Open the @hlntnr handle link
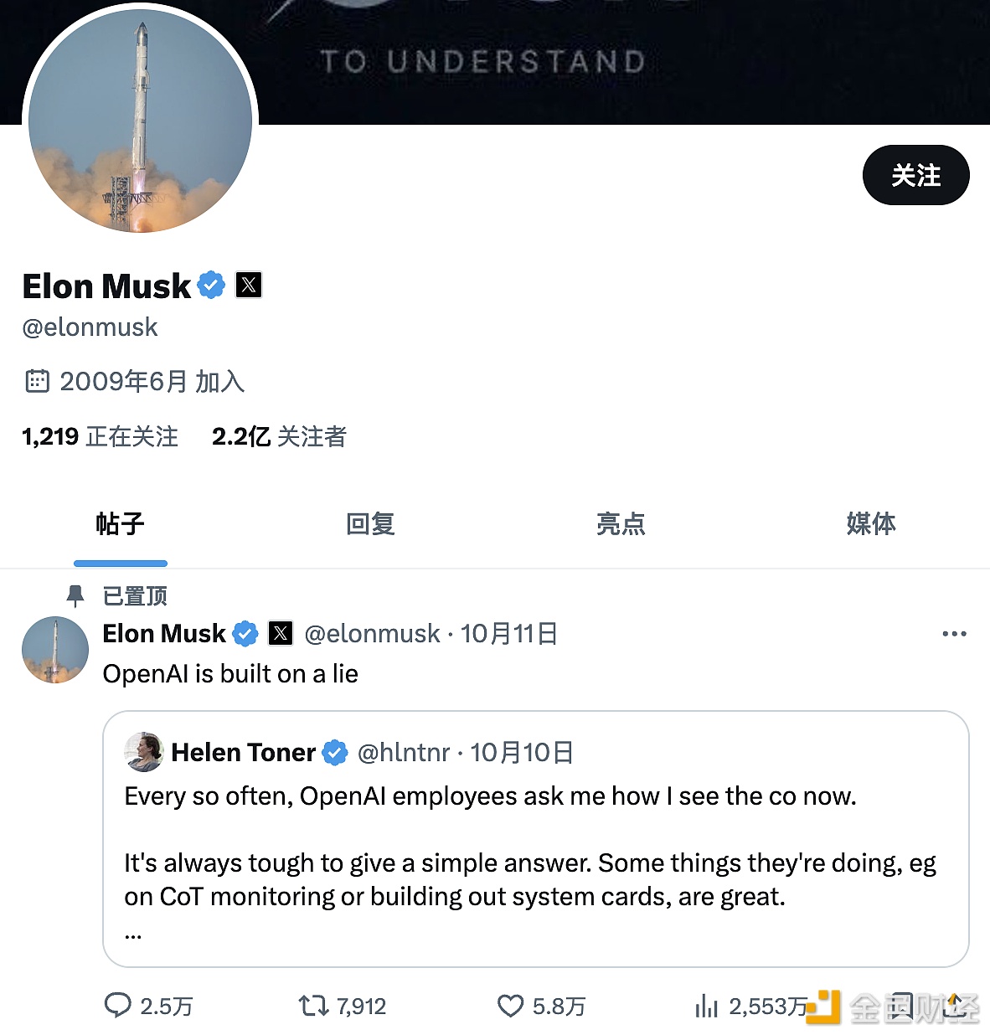This screenshot has width=990, height=1035. tap(404, 753)
